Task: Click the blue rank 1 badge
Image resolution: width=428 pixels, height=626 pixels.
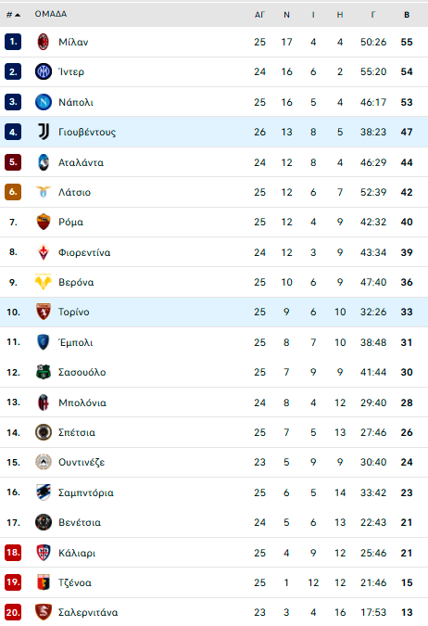Action: [x=13, y=42]
